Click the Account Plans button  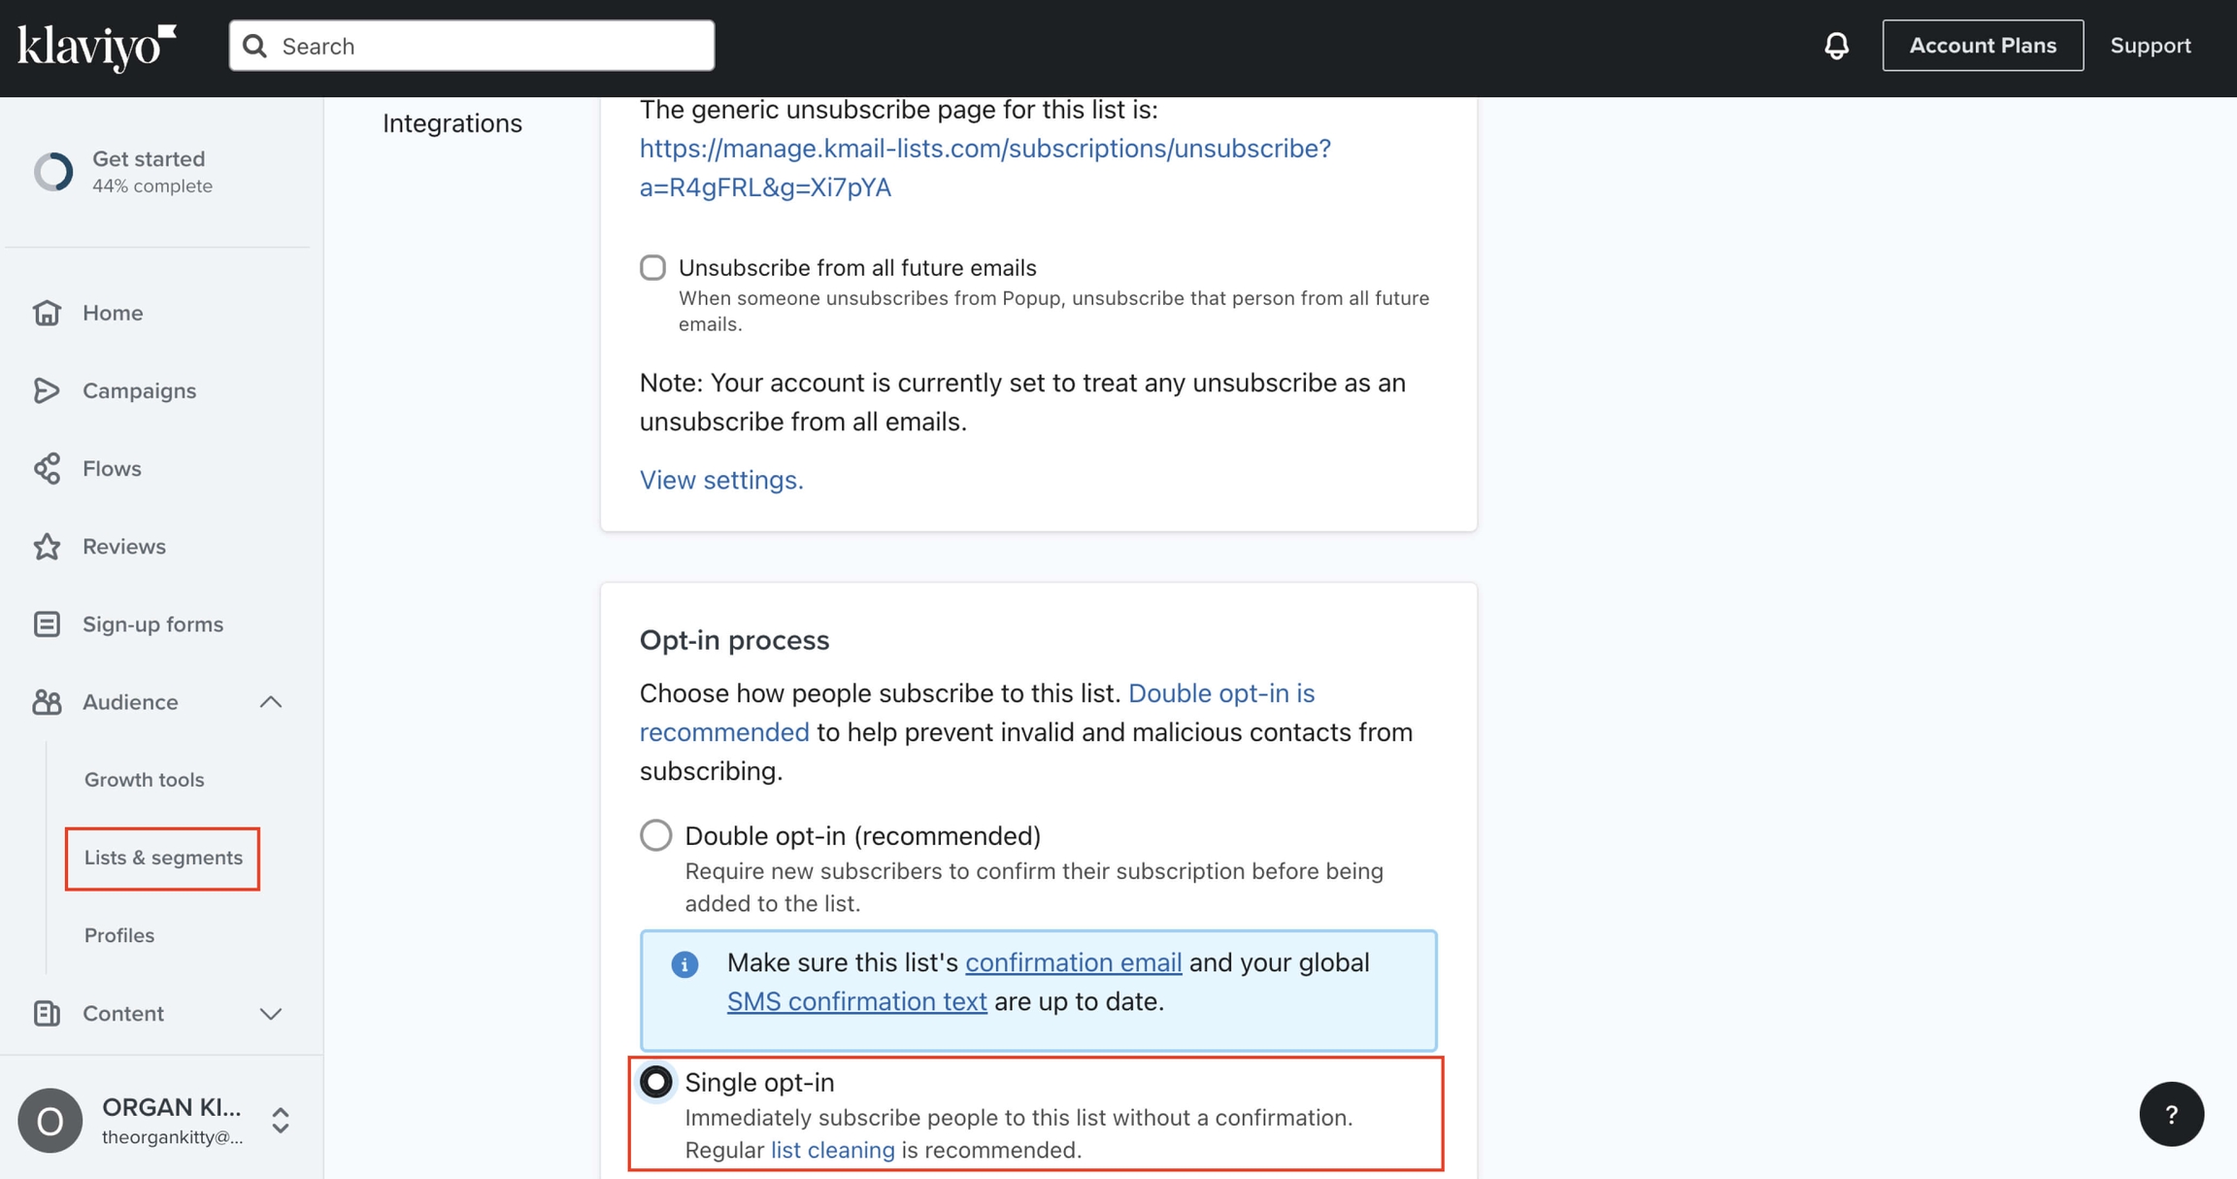coord(1983,46)
